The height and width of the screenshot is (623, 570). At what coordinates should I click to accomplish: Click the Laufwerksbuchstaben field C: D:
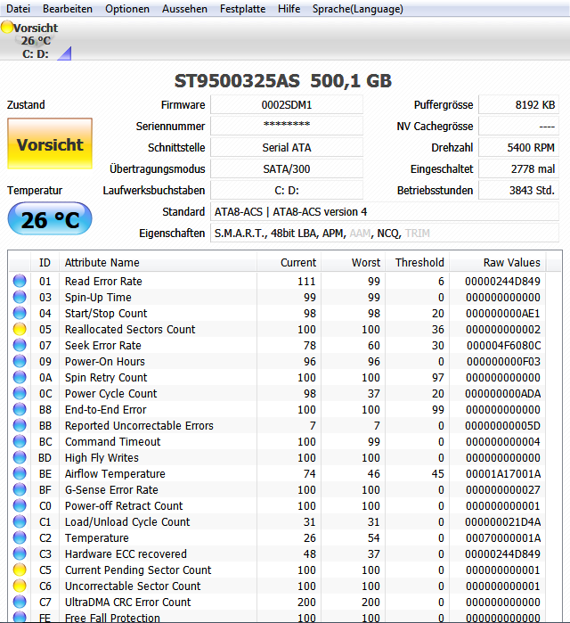point(287,191)
